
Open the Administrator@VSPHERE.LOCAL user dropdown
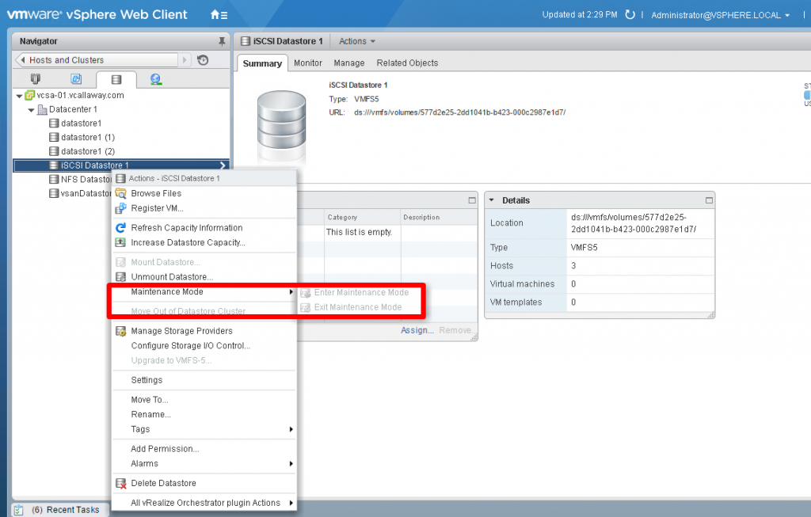pyautogui.click(x=720, y=15)
